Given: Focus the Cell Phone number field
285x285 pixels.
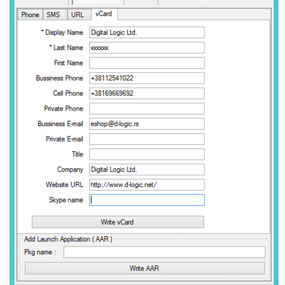Looking at the screenshot, I should pyautogui.click(x=147, y=94).
